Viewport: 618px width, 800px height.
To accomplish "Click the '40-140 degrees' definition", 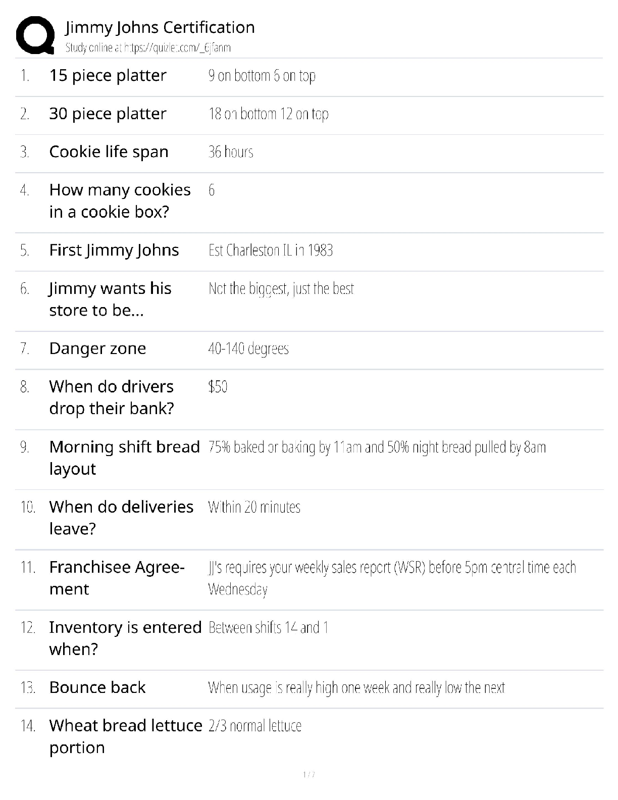I will pyautogui.click(x=248, y=348).
